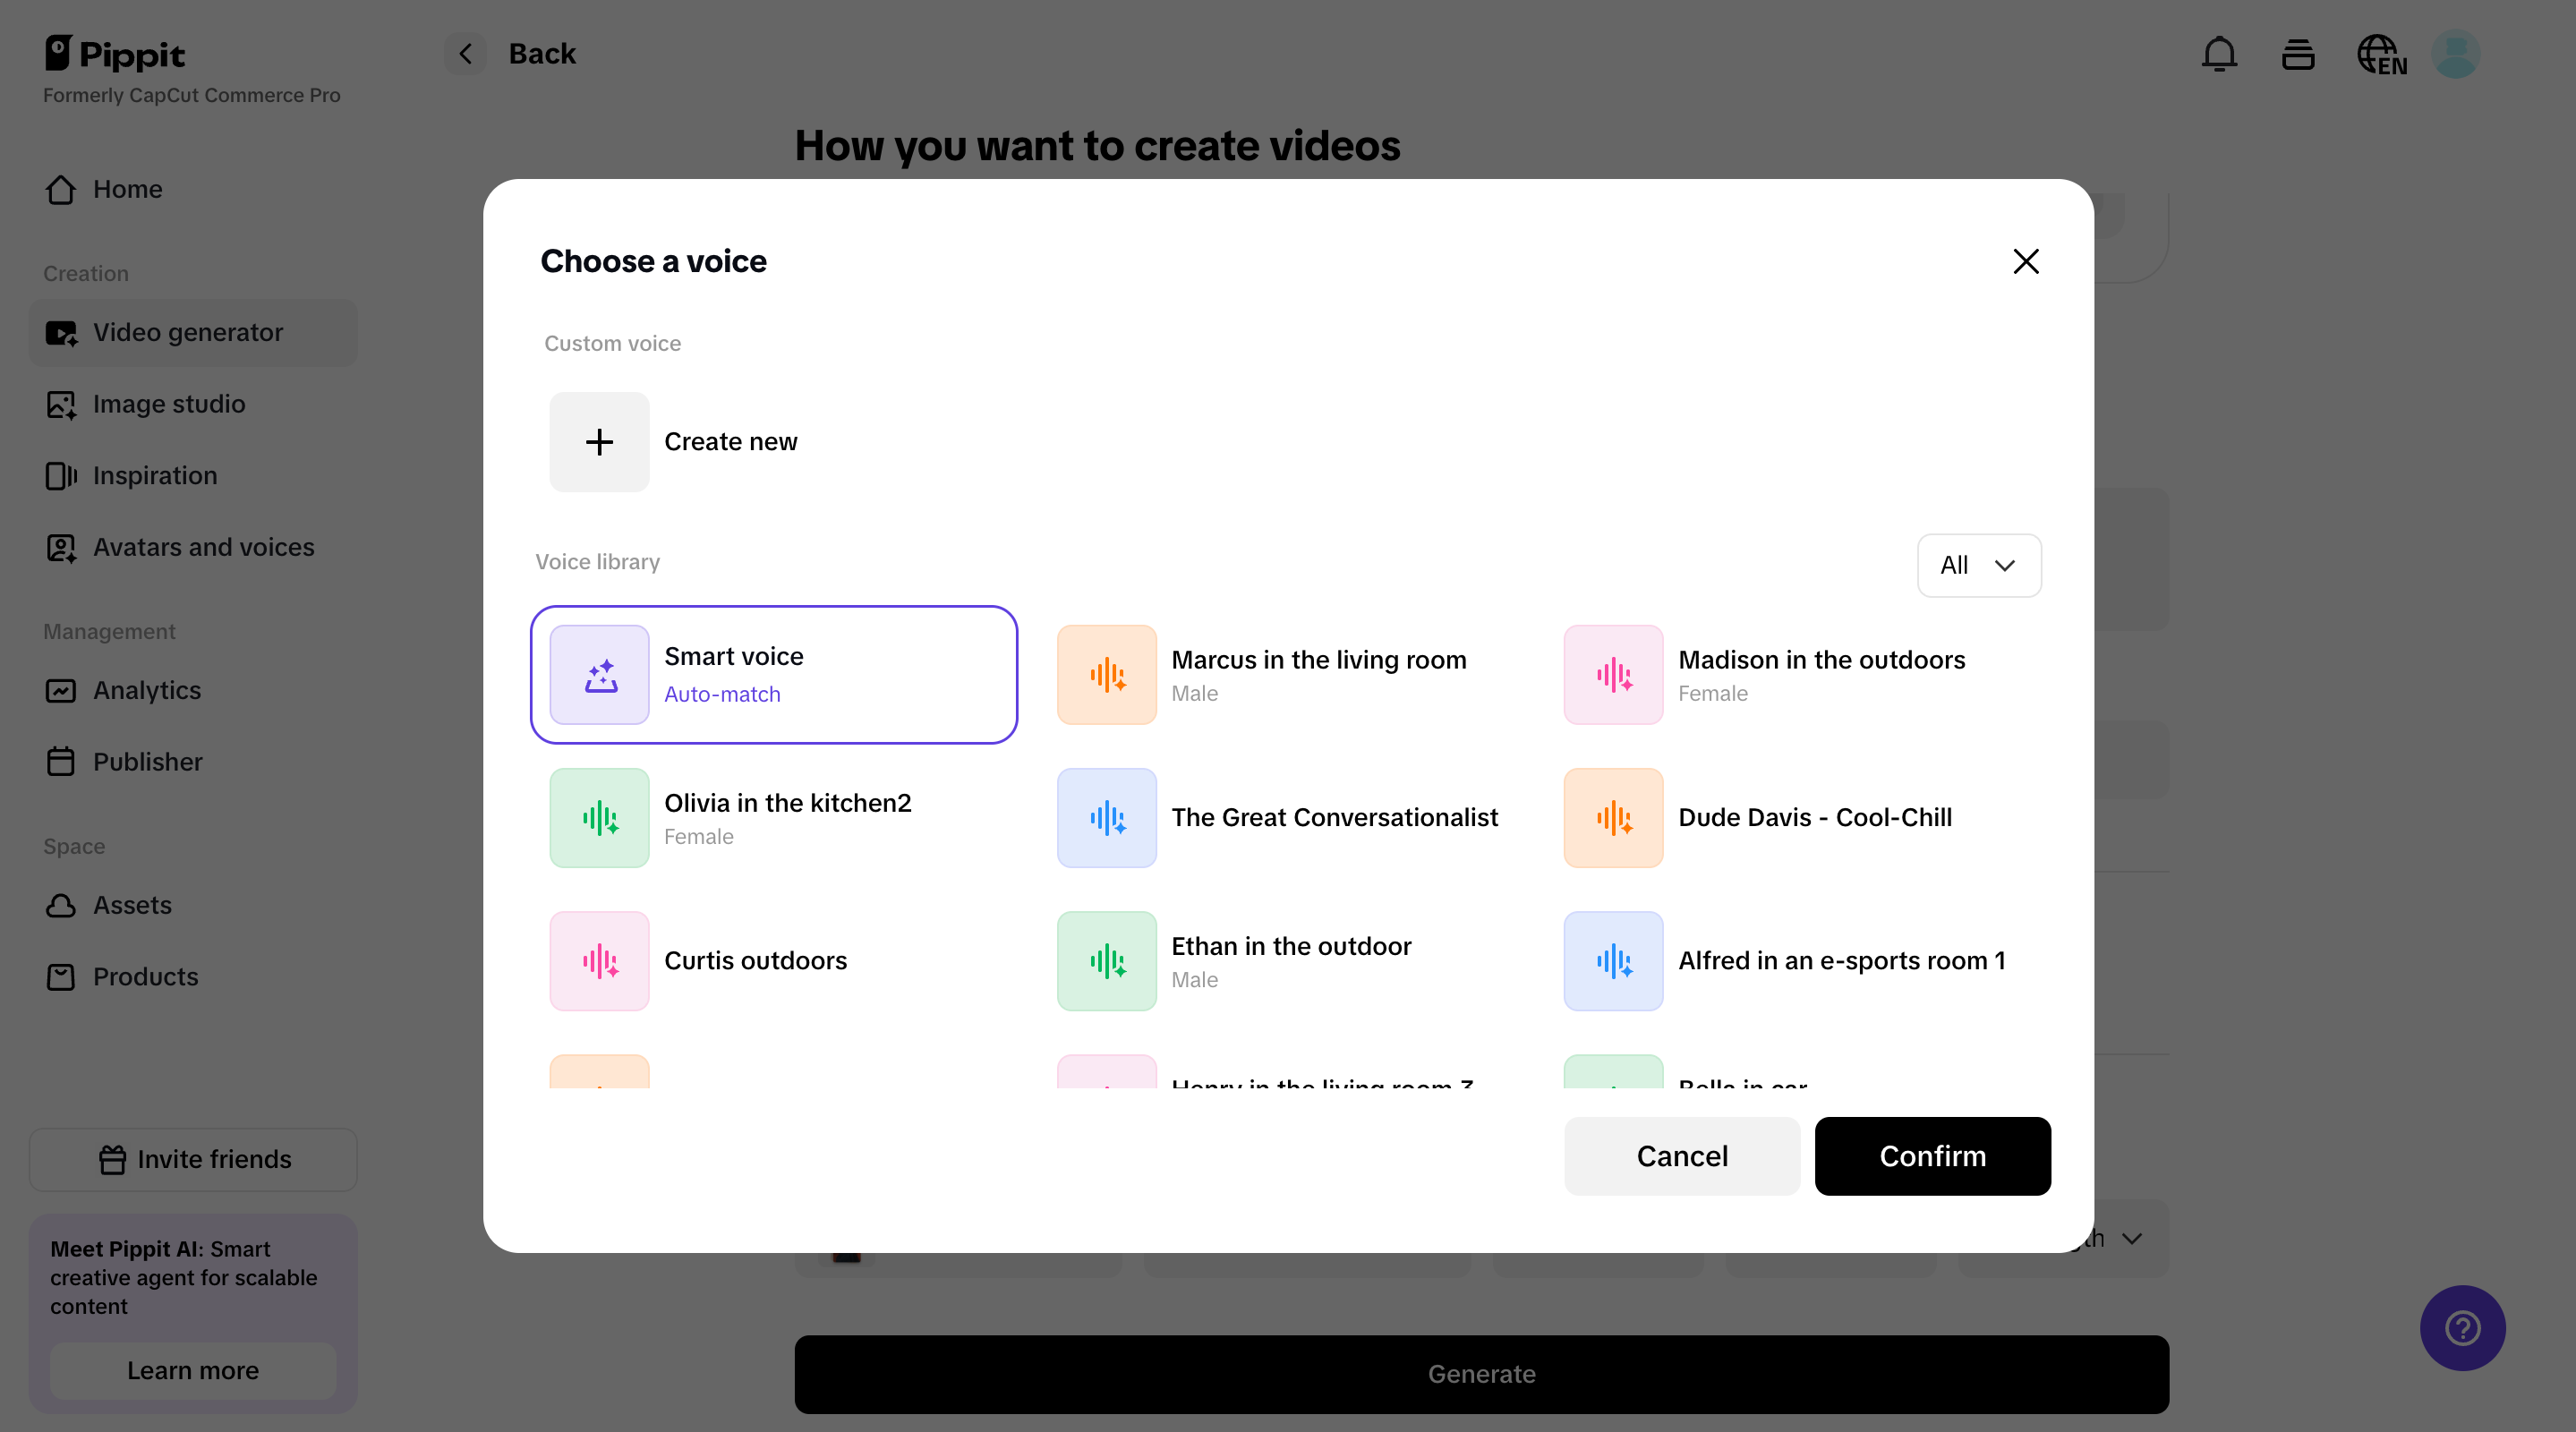Open Image studio from the sidebar
This screenshot has height=1432, width=2576.
click(x=168, y=404)
